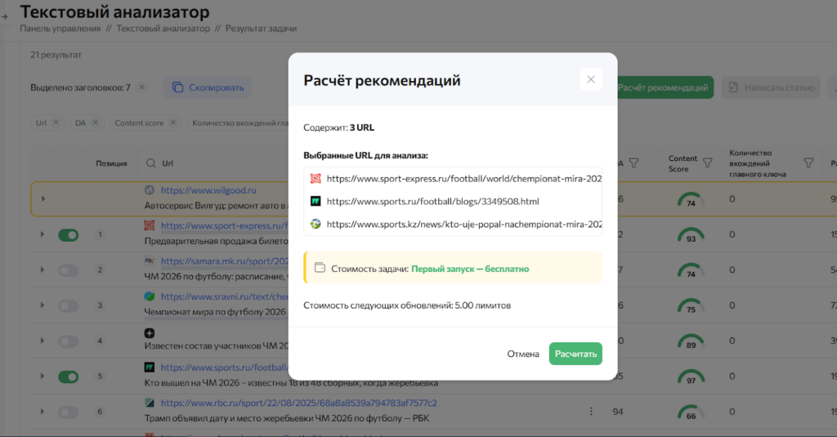Image resolution: width=837 pixels, height=437 pixels.
Task: Turn off the toggle for position 5
Action: tap(68, 377)
